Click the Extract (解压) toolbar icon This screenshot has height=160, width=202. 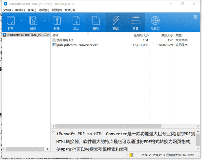click(33, 20)
